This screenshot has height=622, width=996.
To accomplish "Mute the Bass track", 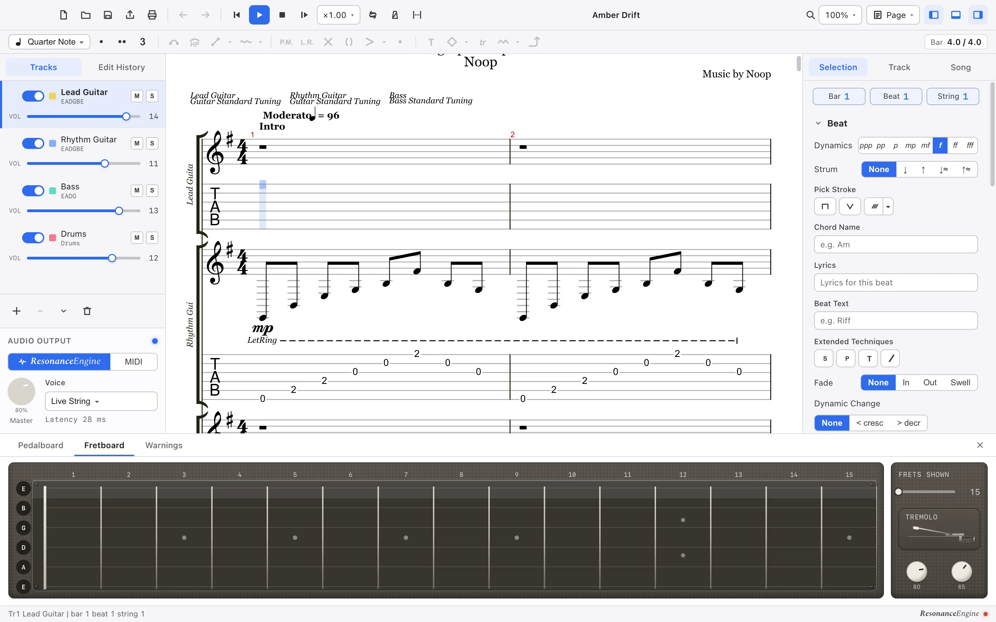I will tap(137, 190).
